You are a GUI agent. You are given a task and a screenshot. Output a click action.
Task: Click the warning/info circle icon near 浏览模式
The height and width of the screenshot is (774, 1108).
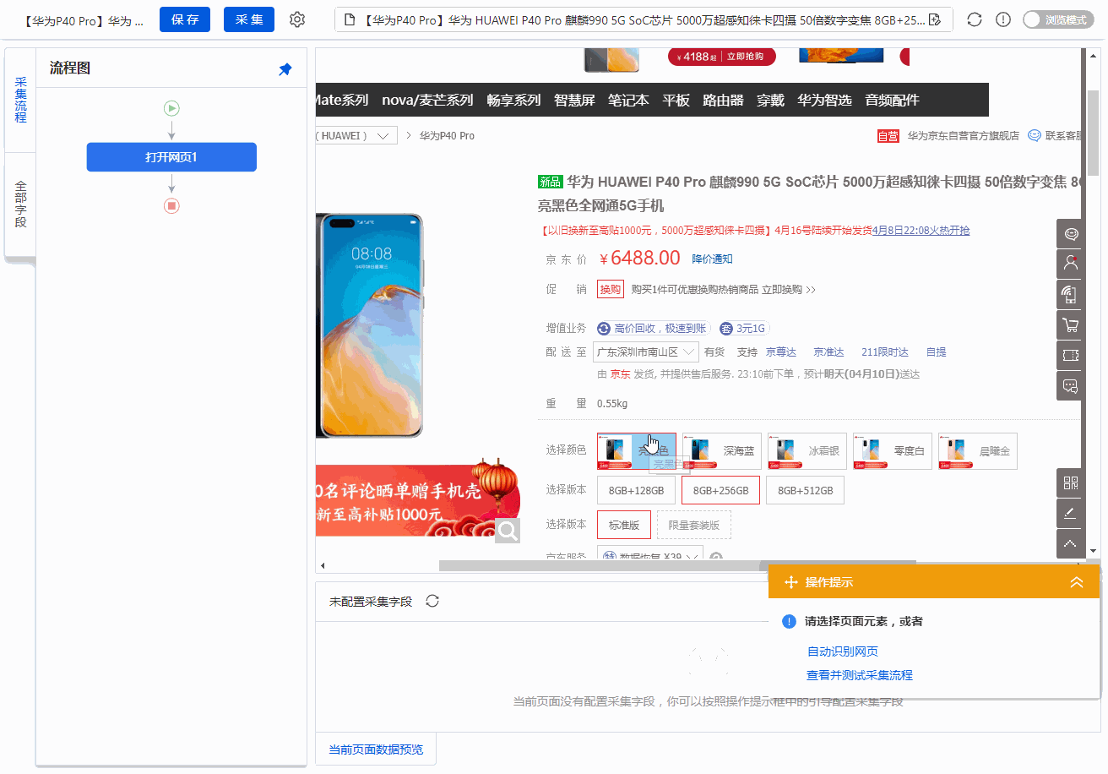click(x=1002, y=19)
